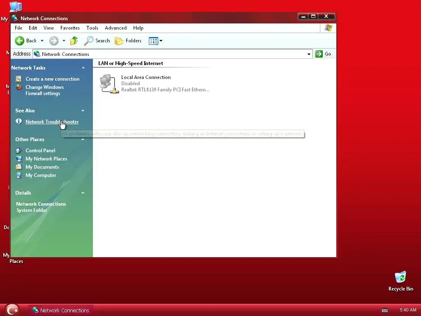Maximize the Network Connections window
The width and height of the screenshot is (421, 316).
pos(313,16)
